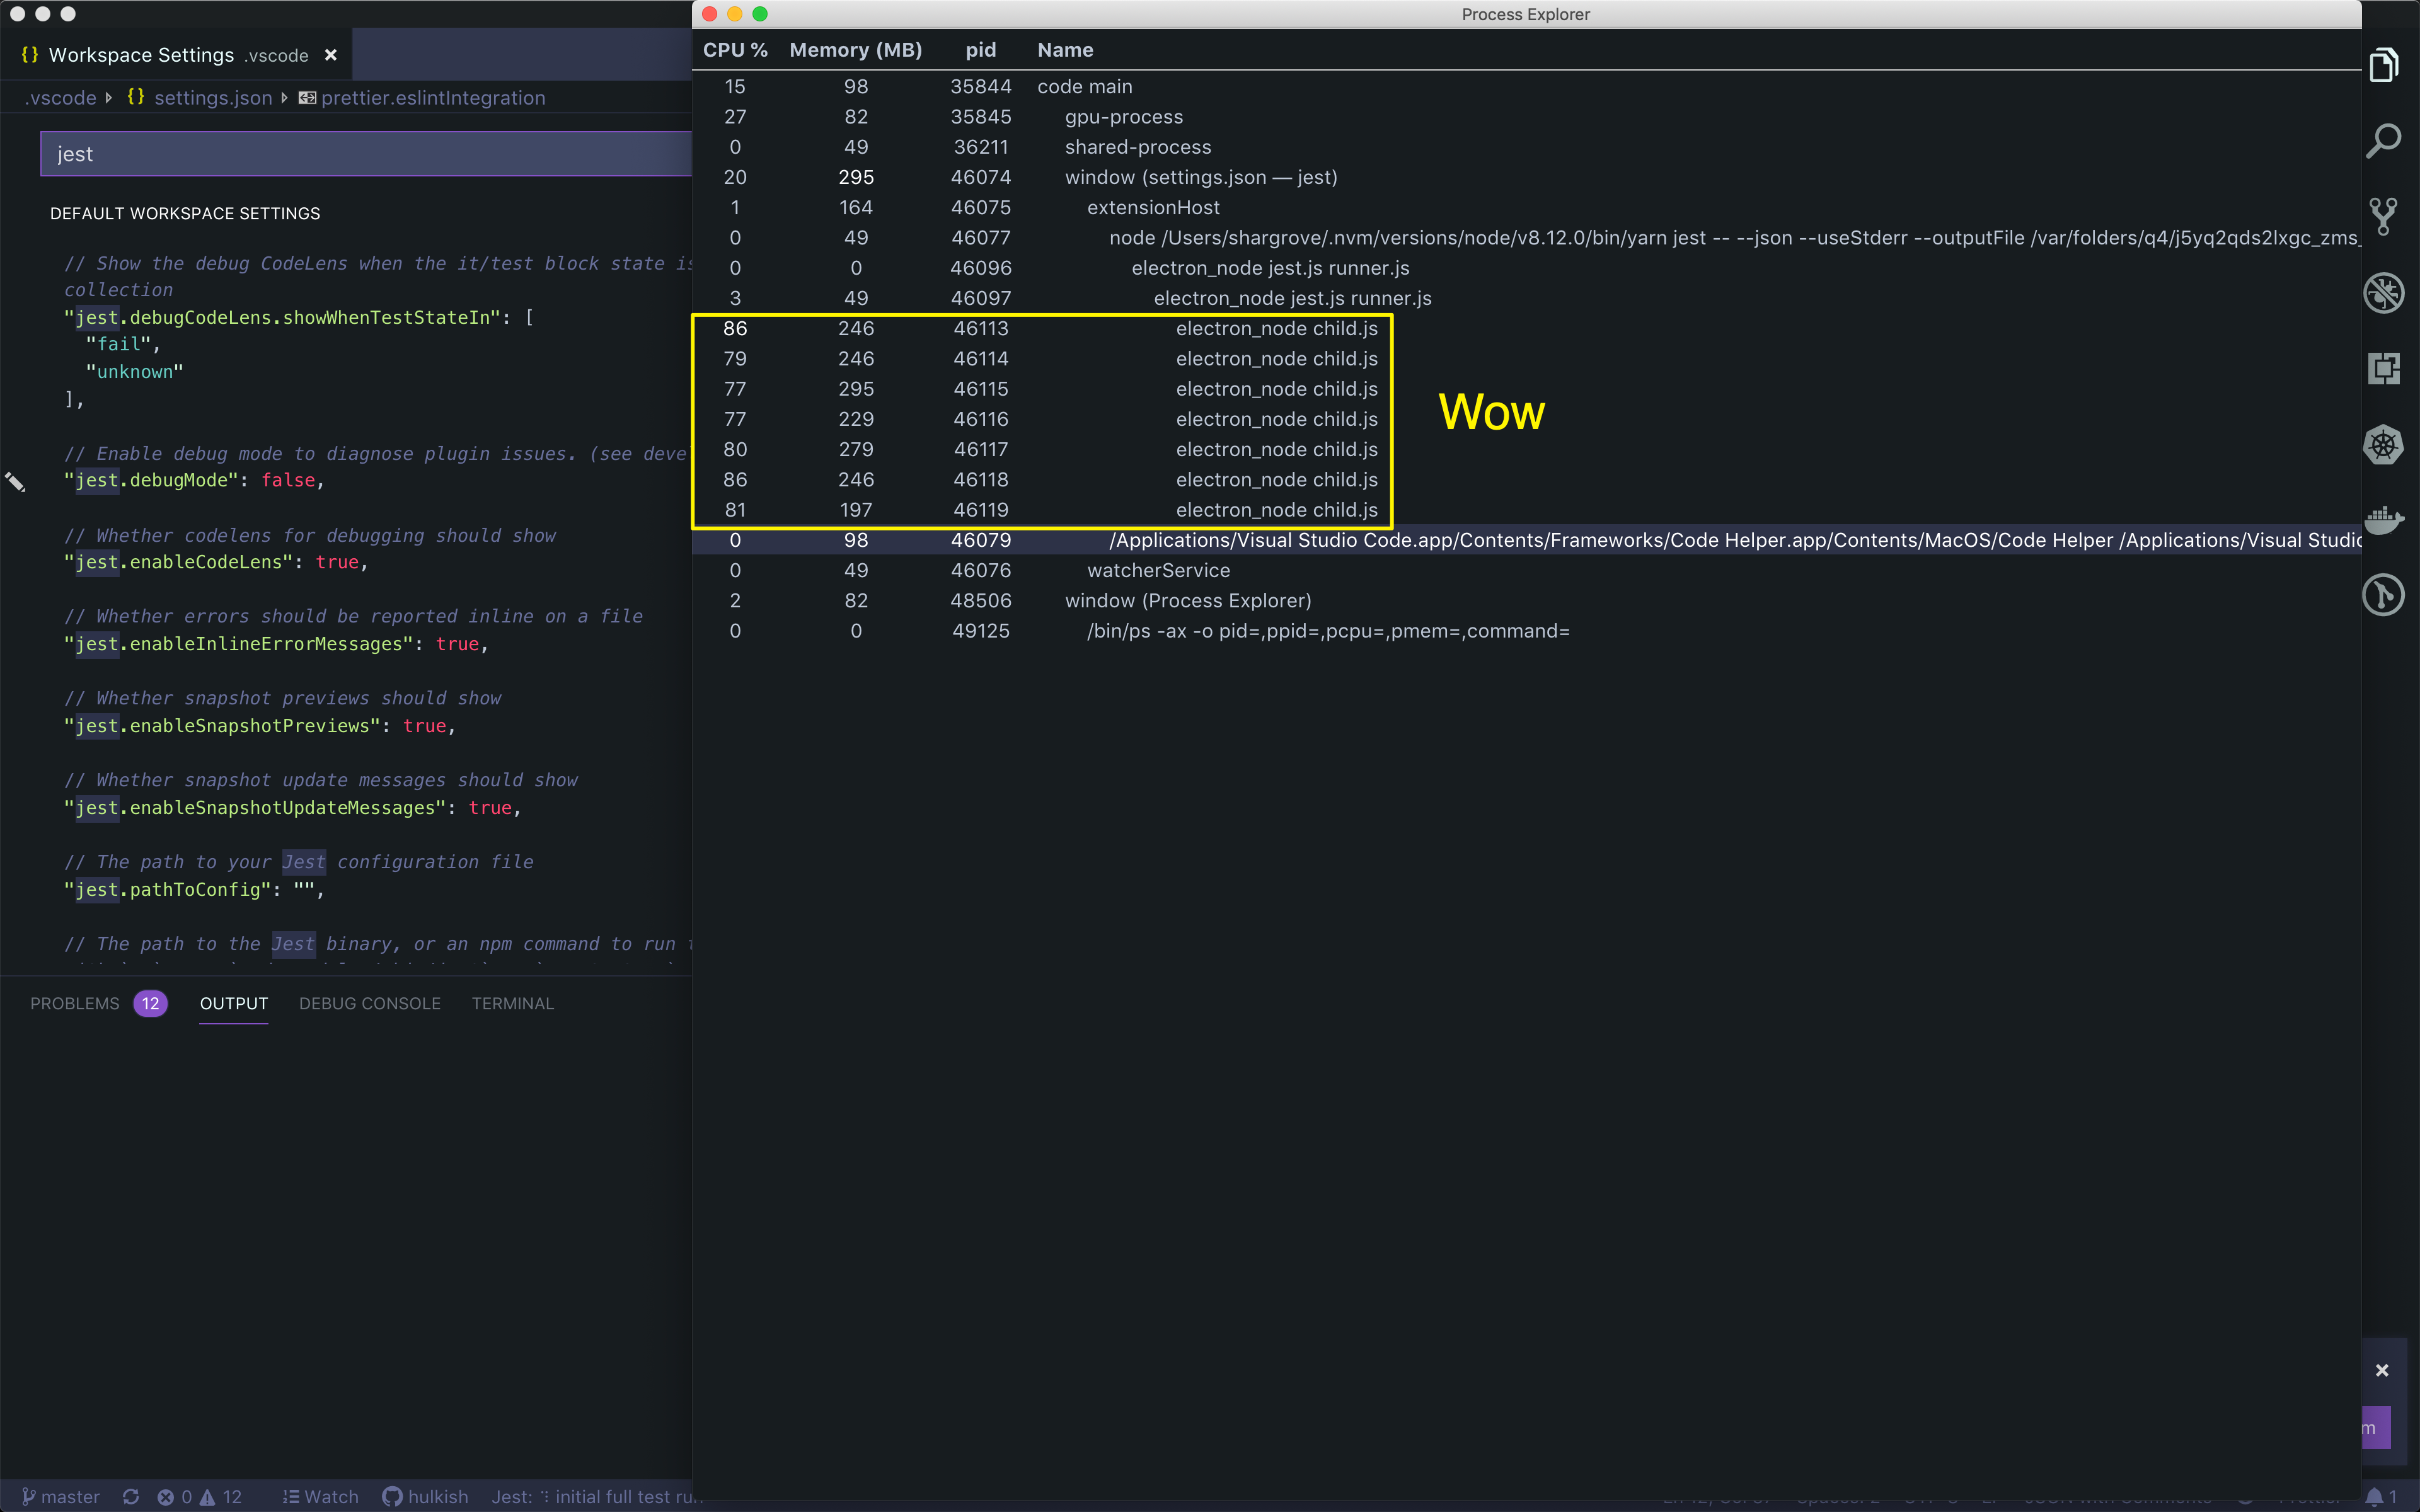Open the Docker extension icon

click(2384, 519)
